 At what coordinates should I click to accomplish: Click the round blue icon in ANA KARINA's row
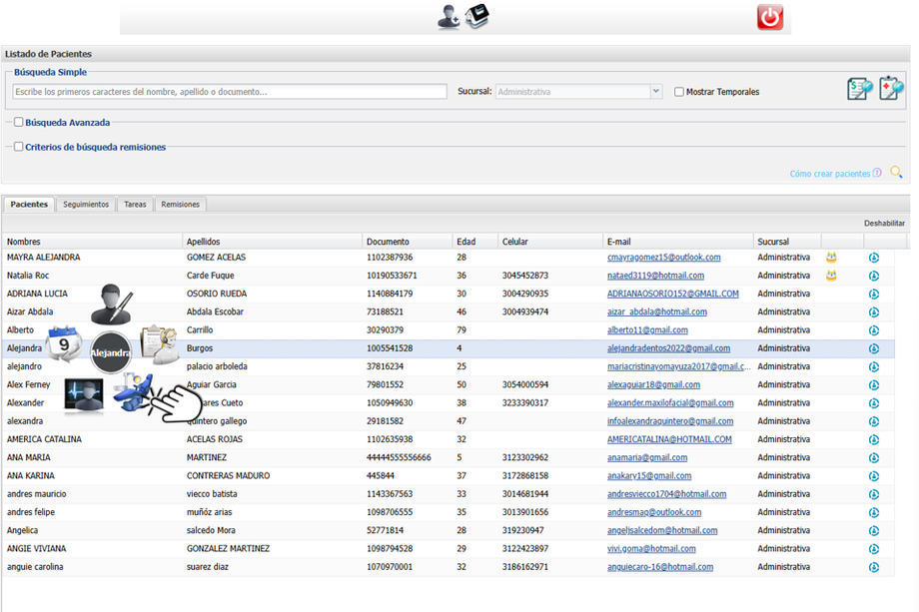(874, 476)
